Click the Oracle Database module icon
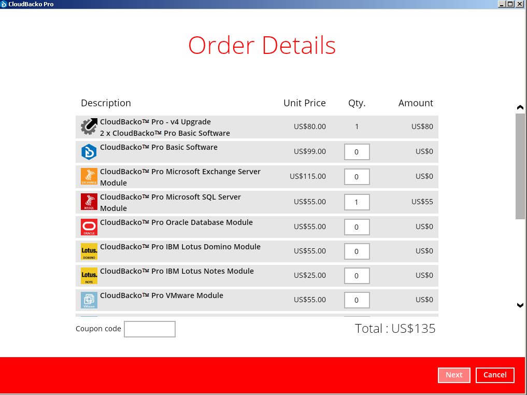The height and width of the screenshot is (395, 527). [x=89, y=227]
